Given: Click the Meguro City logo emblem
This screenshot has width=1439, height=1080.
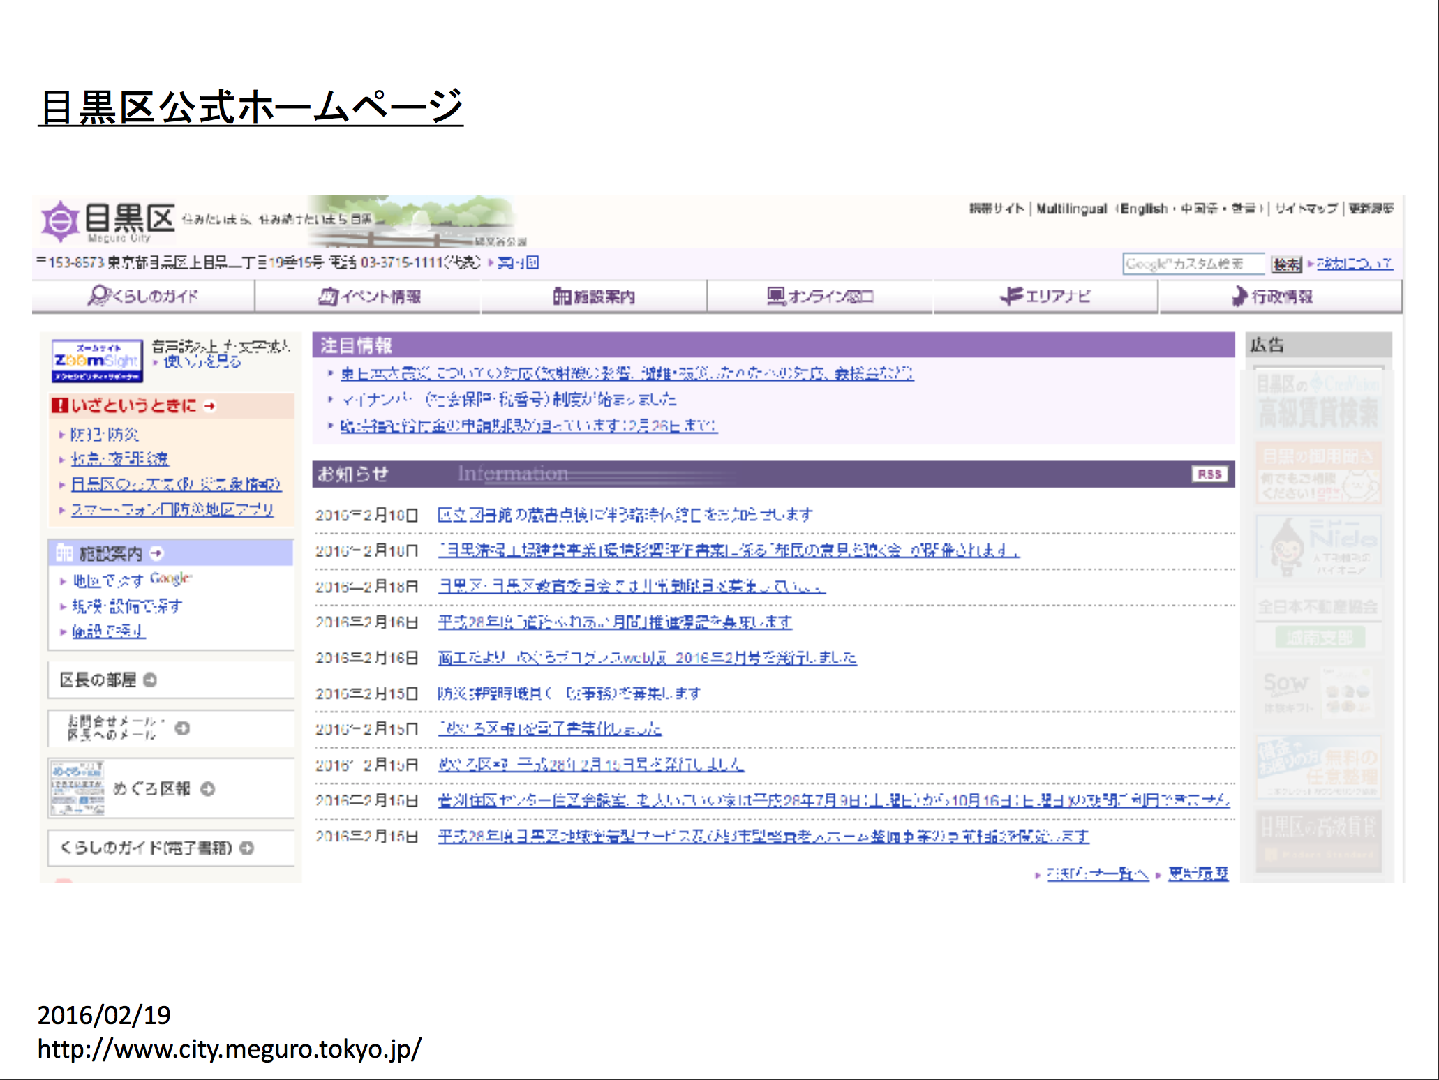Looking at the screenshot, I should coord(60,220).
